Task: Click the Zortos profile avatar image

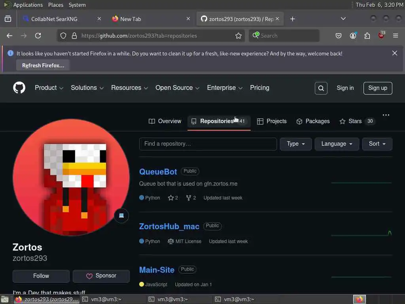Action: pyautogui.click(x=71, y=177)
